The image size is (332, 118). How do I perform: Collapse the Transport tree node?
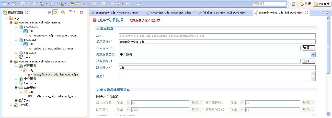coord(16,27)
